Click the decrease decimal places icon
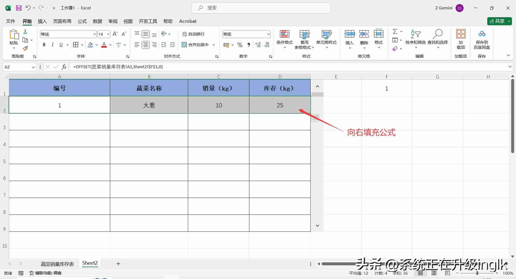Viewport: 516px width, 279px height. (x=267, y=45)
